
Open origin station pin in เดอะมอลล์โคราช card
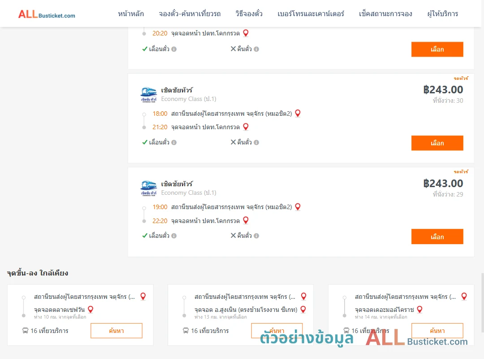point(464,296)
